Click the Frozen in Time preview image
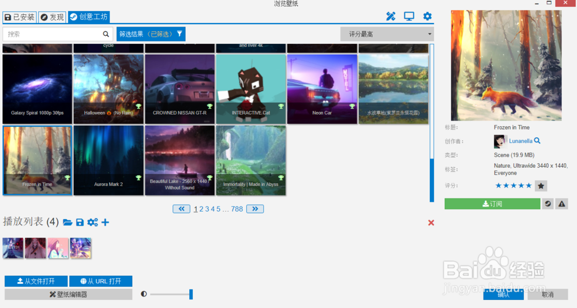 [507, 65]
